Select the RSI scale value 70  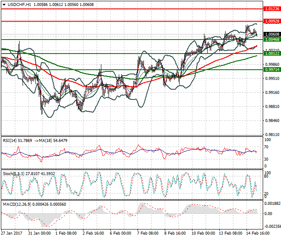pyautogui.click(x=266, y=147)
